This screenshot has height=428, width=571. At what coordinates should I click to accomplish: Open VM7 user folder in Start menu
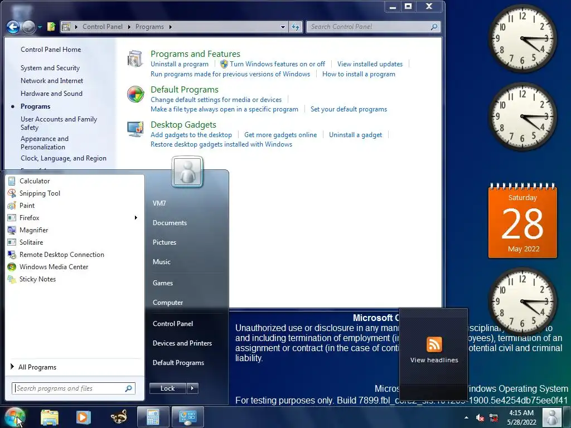pyautogui.click(x=159, y=203)
